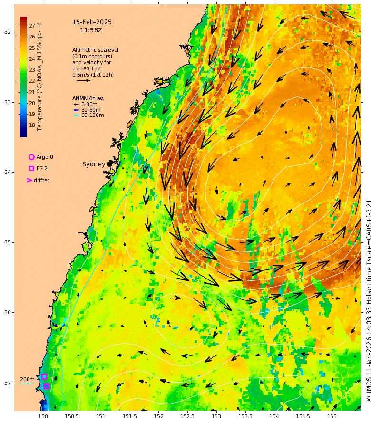Click the magenta FS square legend icon
371x423 pixels.
[31, 168]
